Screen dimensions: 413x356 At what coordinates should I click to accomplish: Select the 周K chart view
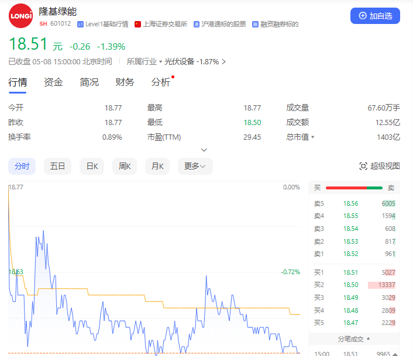click(x=125, y=166)
